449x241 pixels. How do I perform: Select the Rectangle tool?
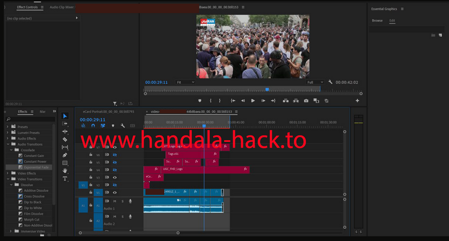click(65, 163)
